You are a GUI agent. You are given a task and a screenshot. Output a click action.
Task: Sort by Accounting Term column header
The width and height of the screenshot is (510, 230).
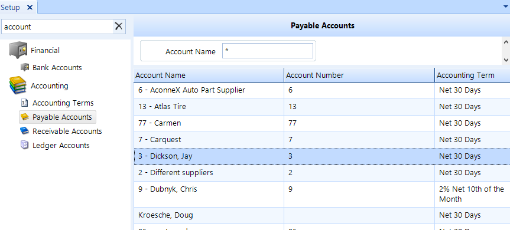(472, 75)
